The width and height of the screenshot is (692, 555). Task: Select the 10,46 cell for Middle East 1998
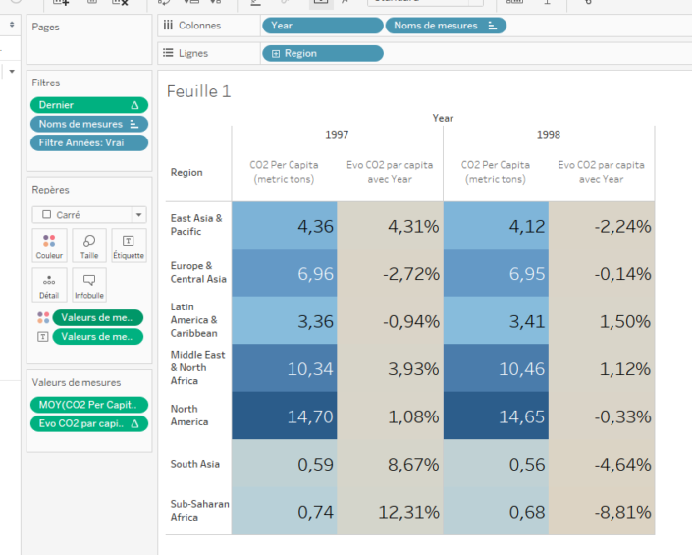(x=496, y=368)
